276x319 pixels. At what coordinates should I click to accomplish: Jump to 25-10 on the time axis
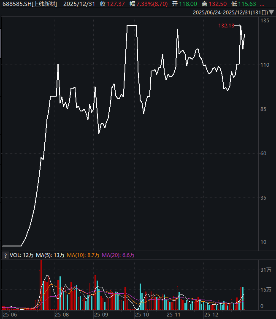click(x=142, y=315)
